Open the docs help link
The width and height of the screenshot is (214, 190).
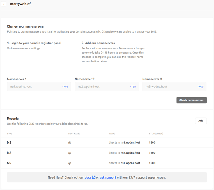tap(88, 177)
